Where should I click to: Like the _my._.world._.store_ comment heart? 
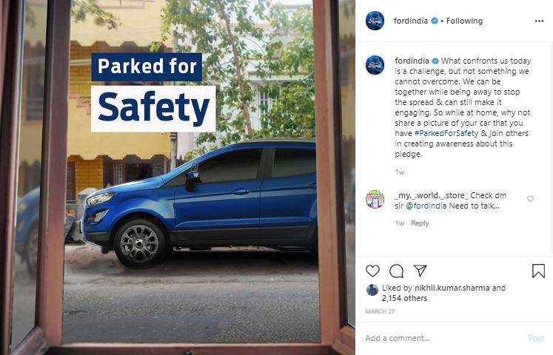[530, 199]
